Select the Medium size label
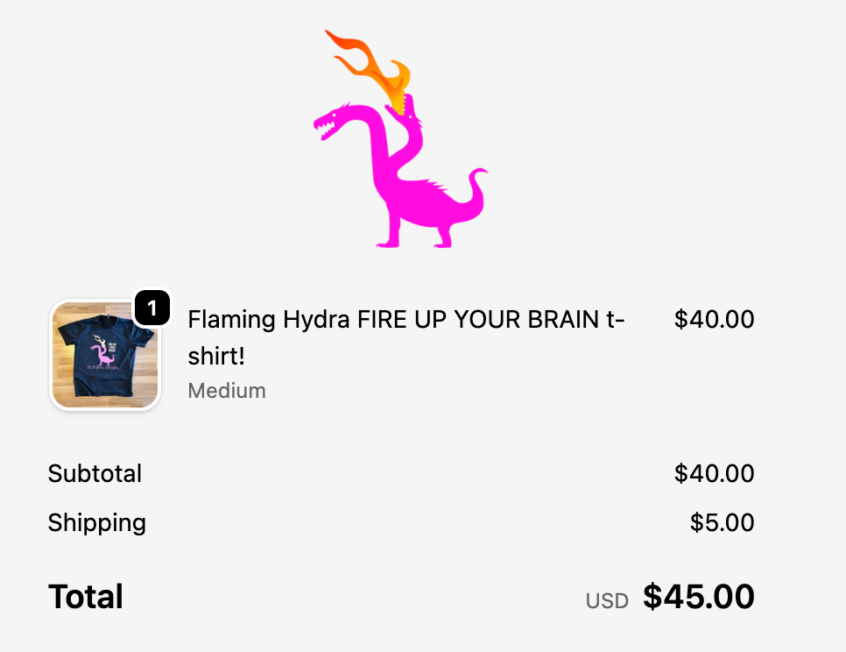846x652 pixels. 227,391
